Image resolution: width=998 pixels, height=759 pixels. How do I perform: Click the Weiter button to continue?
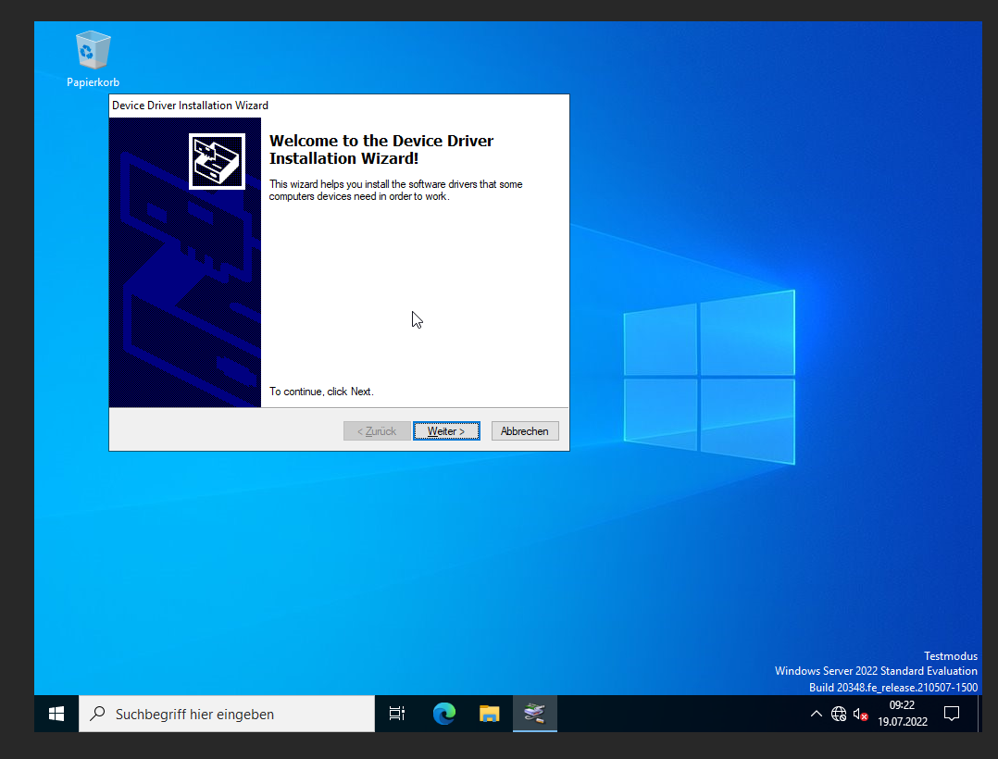[x=446, y=430]
